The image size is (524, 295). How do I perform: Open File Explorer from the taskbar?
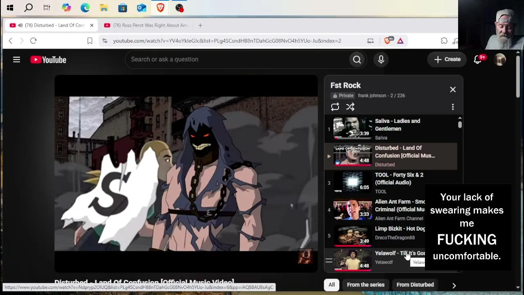[x=104, y=7]
